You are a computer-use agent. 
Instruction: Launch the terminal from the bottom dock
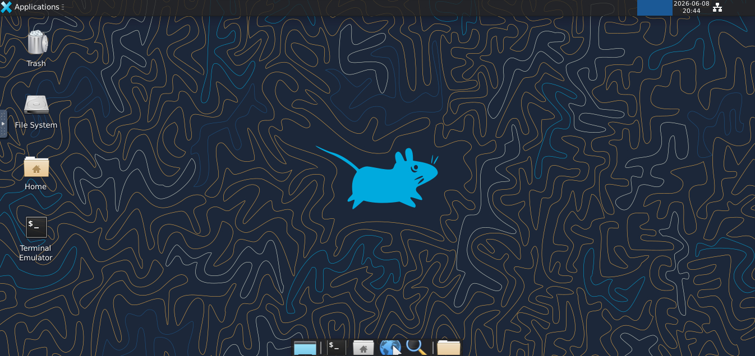coord(335,348)
